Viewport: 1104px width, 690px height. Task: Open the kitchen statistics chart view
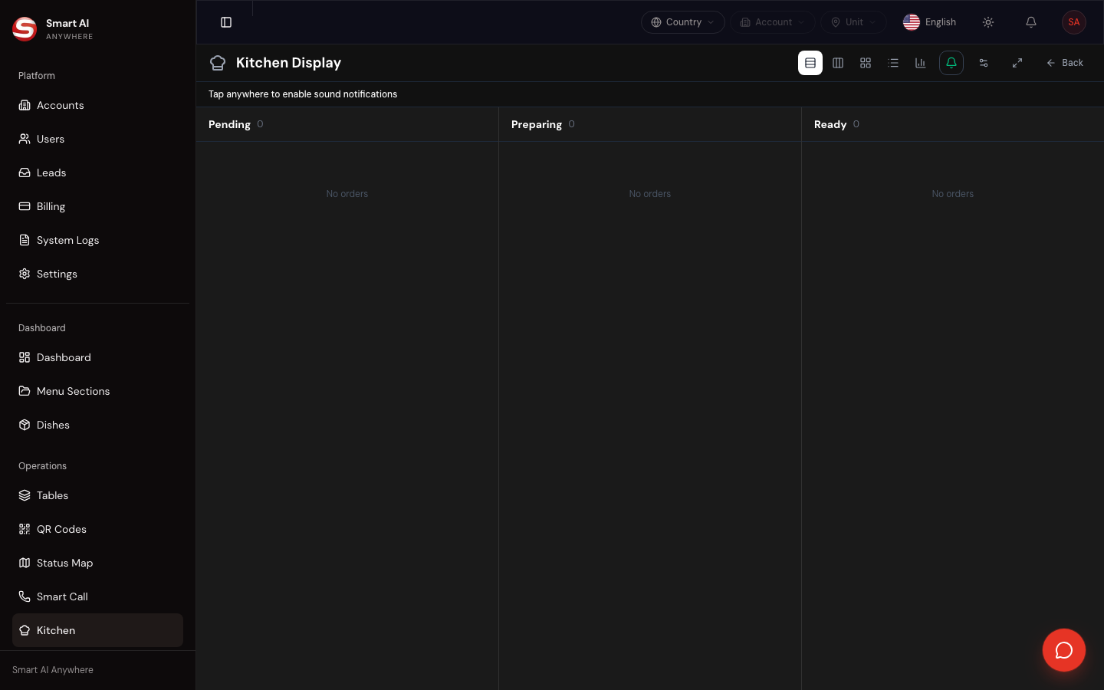[x=921, y=63]
